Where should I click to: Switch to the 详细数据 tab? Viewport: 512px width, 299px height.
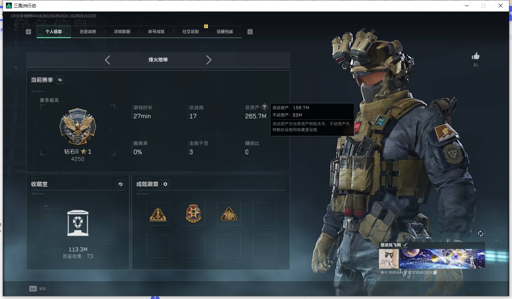pyautogui.click(x=122, y=32)
